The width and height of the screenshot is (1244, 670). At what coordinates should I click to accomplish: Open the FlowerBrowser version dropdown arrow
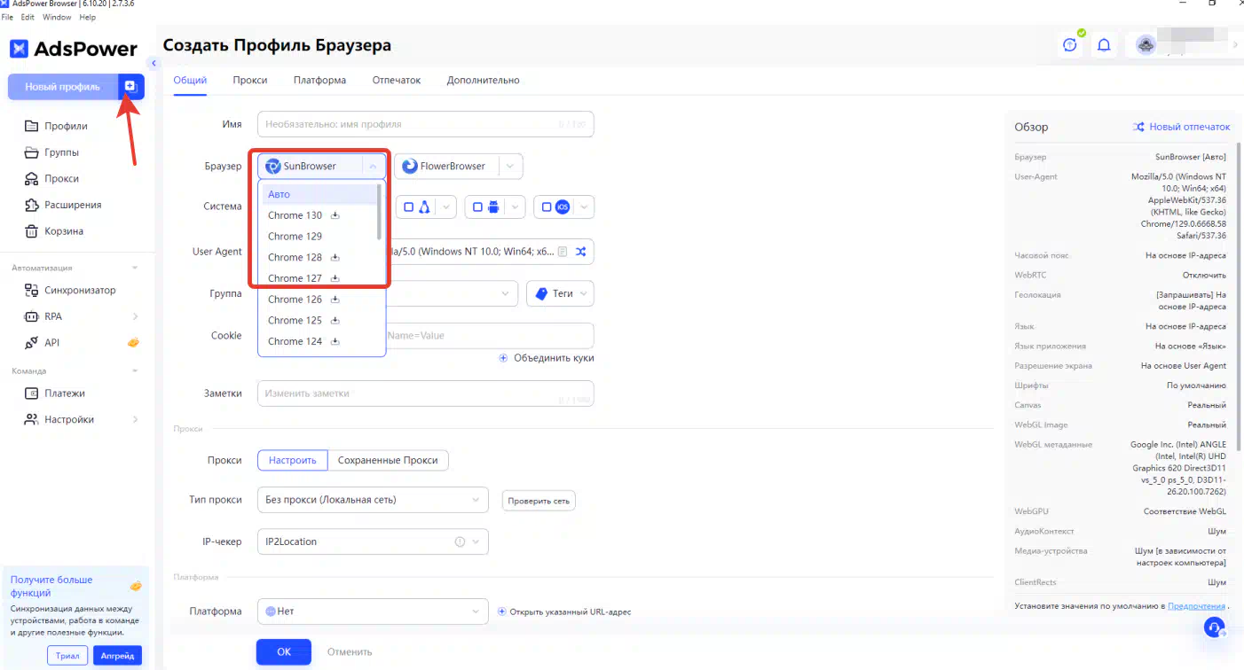tap(510, 167)
